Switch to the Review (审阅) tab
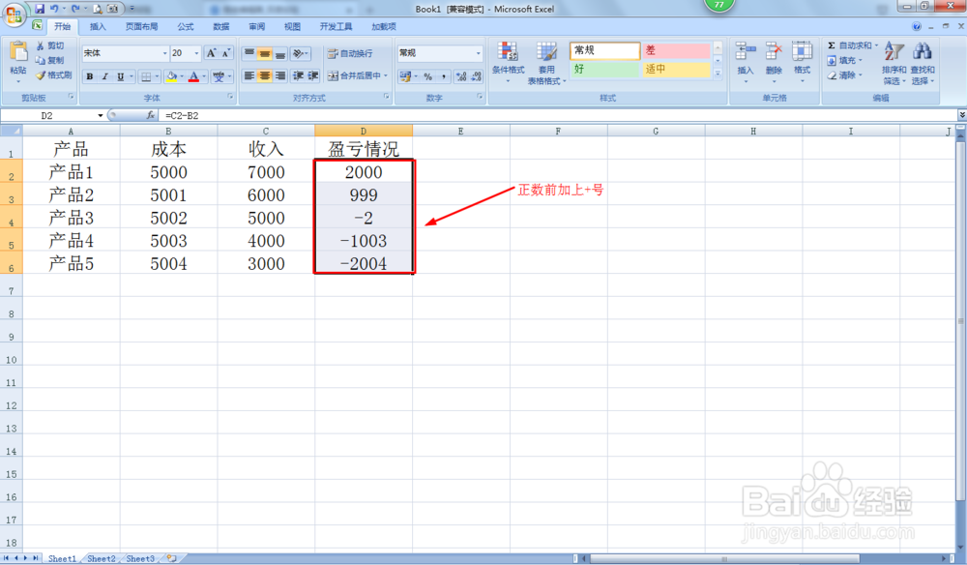 click(256, 26)
